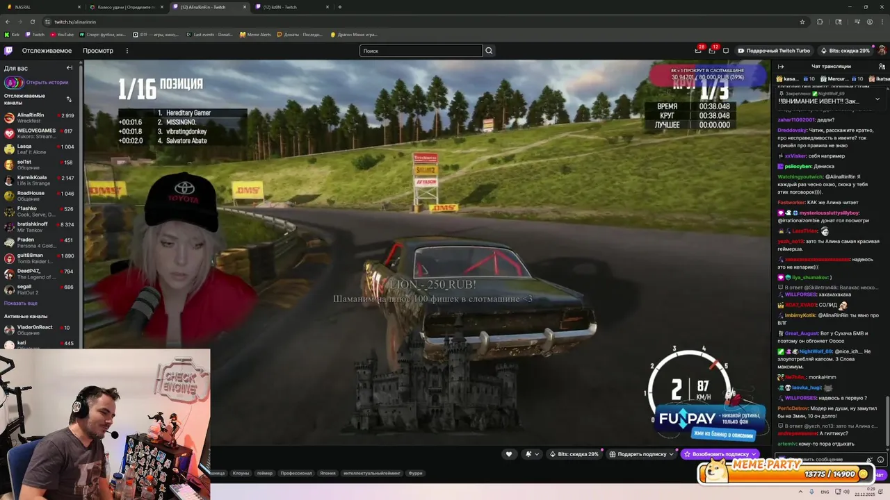Image resolution: width=890 pixels, height=500 pixels.
Task: Switch to the liz0N Twitch tab
Action: pos(289,7)
